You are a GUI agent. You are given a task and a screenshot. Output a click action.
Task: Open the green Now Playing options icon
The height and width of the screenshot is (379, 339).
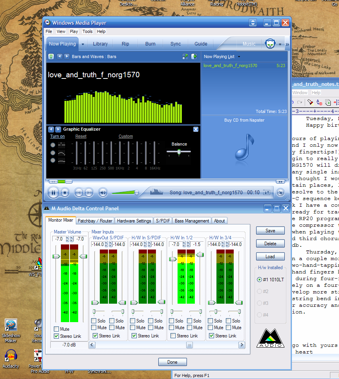pos(51,56)
